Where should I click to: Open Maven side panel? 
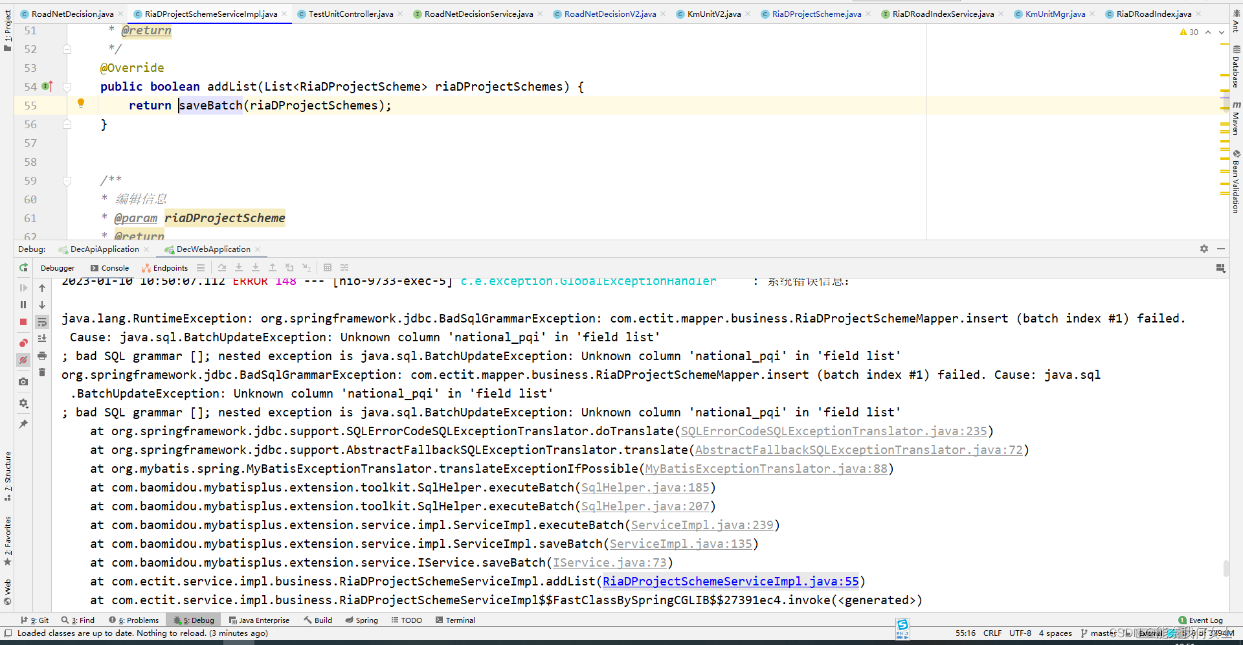[x=1236, y=118]
